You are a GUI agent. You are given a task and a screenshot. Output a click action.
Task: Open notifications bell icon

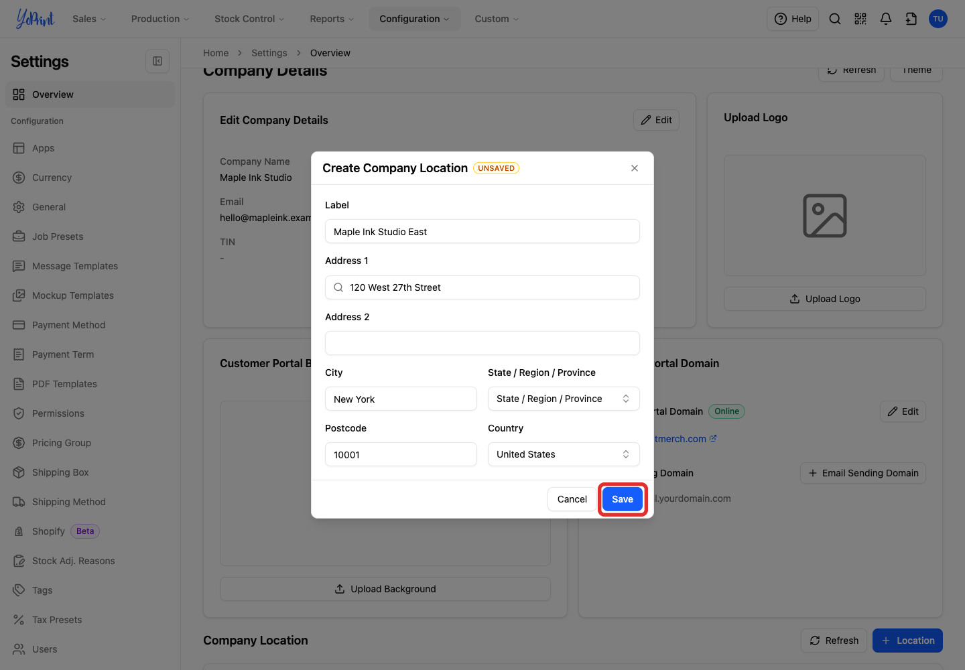pyautogui.click(x=886, y=19)
